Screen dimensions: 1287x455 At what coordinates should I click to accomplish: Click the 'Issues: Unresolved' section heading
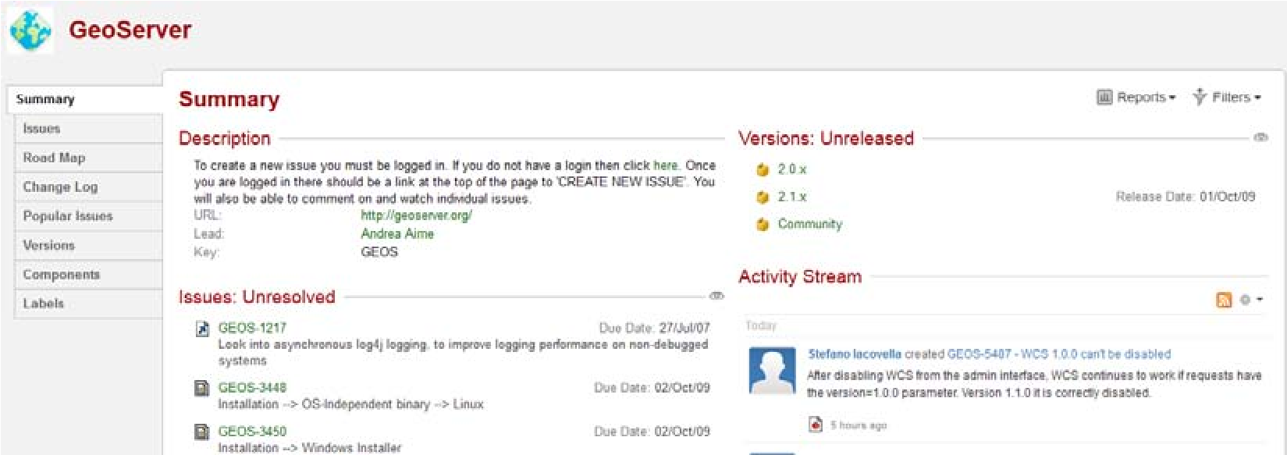pos(257,297)
